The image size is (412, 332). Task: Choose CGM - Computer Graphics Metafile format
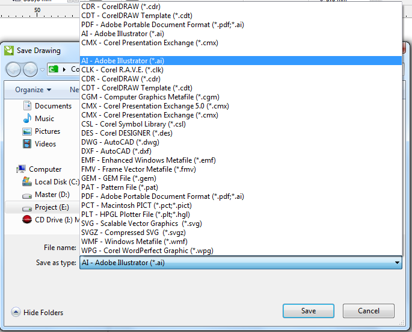[x=241, y=97]
